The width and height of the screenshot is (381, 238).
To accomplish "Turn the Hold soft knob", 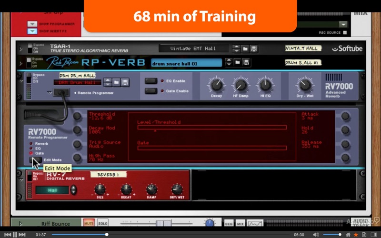I will tap(345, 130).
